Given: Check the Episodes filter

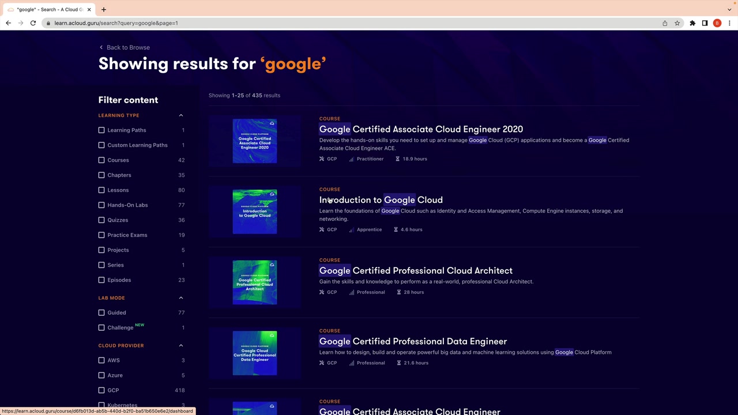Looking at the screenshot, I should click(101, 280).
